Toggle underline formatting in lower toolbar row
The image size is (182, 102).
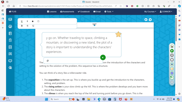33,26
